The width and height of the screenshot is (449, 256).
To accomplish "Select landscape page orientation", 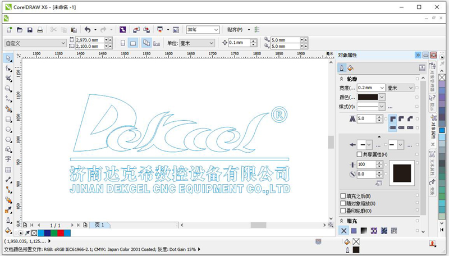I will 133,43.
